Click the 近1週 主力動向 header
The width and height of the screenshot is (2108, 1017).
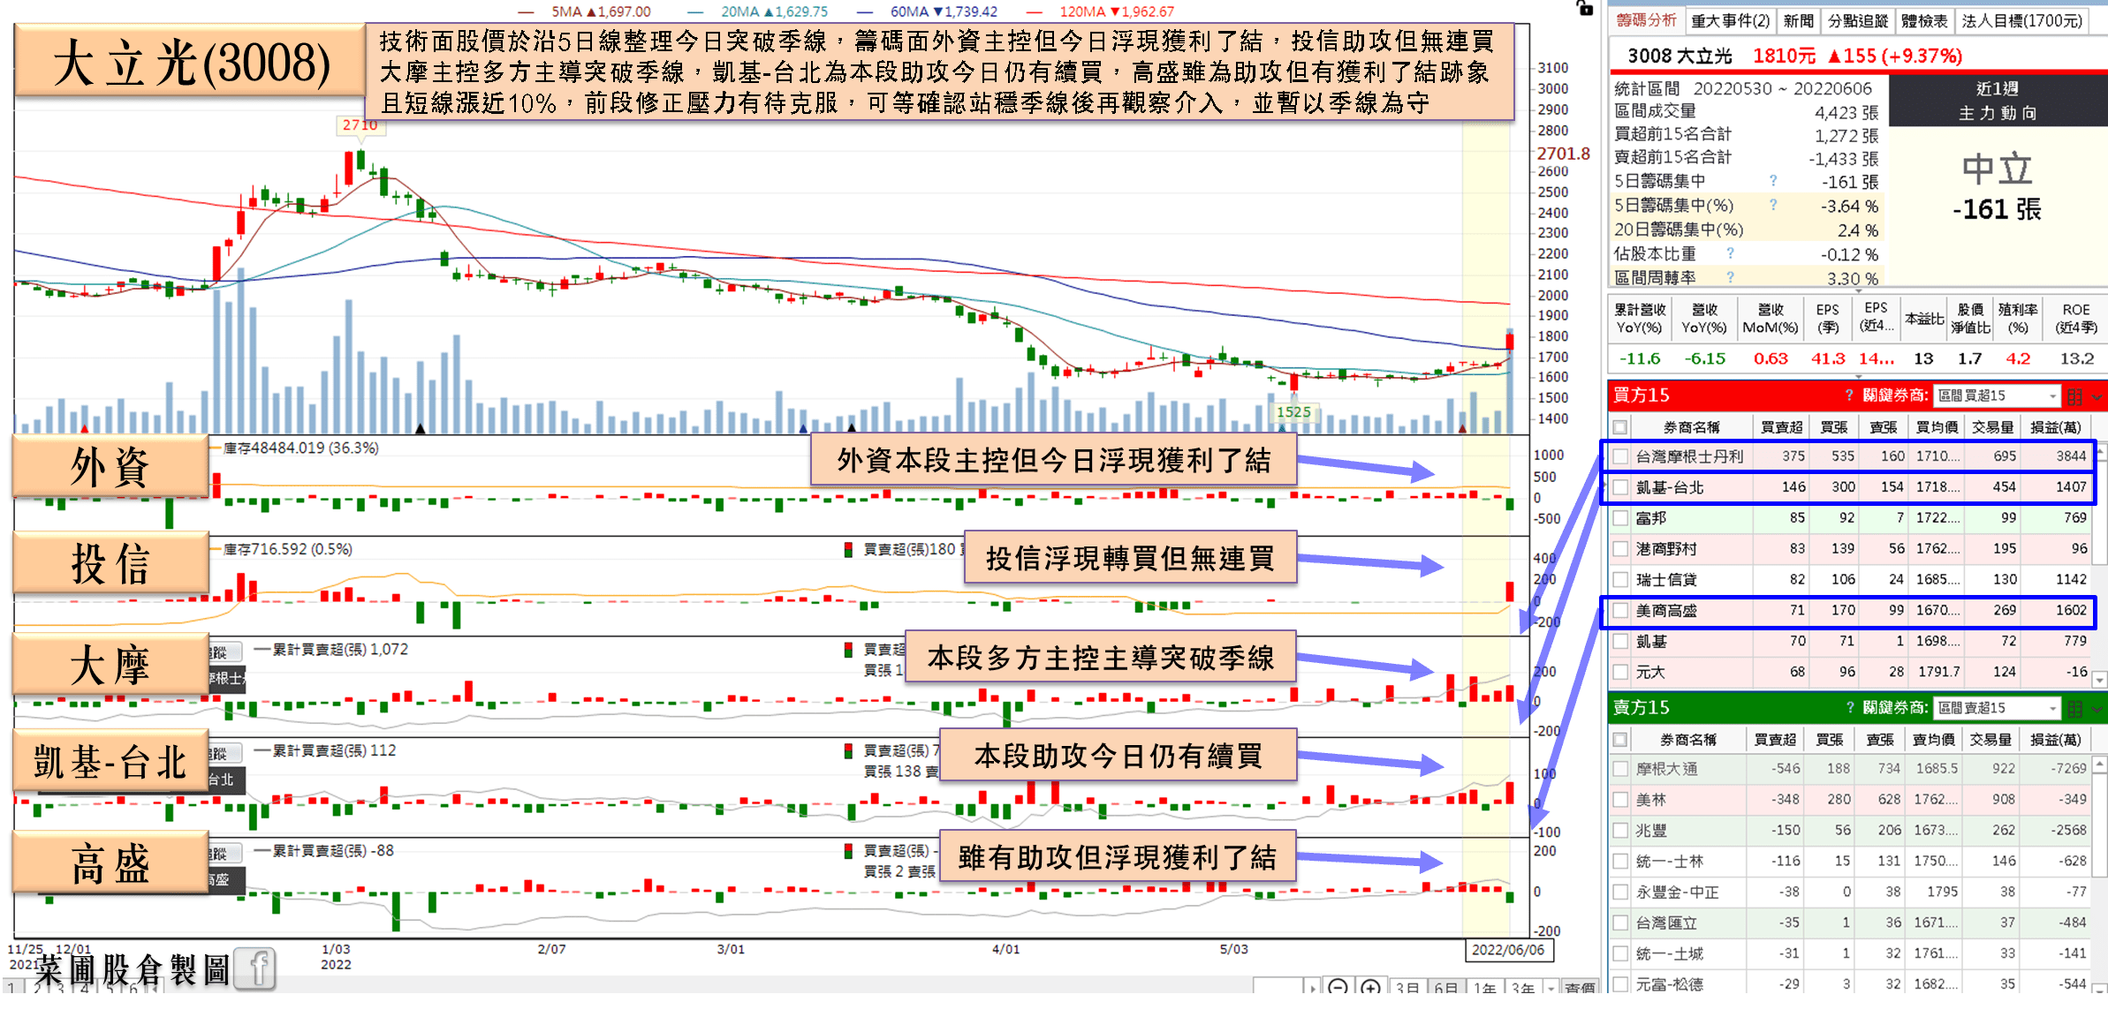(x=1998, y=101)
